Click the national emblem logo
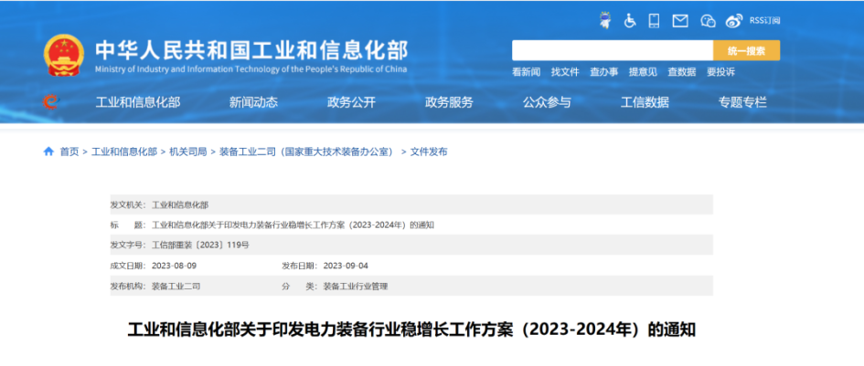 coord(64,56)
